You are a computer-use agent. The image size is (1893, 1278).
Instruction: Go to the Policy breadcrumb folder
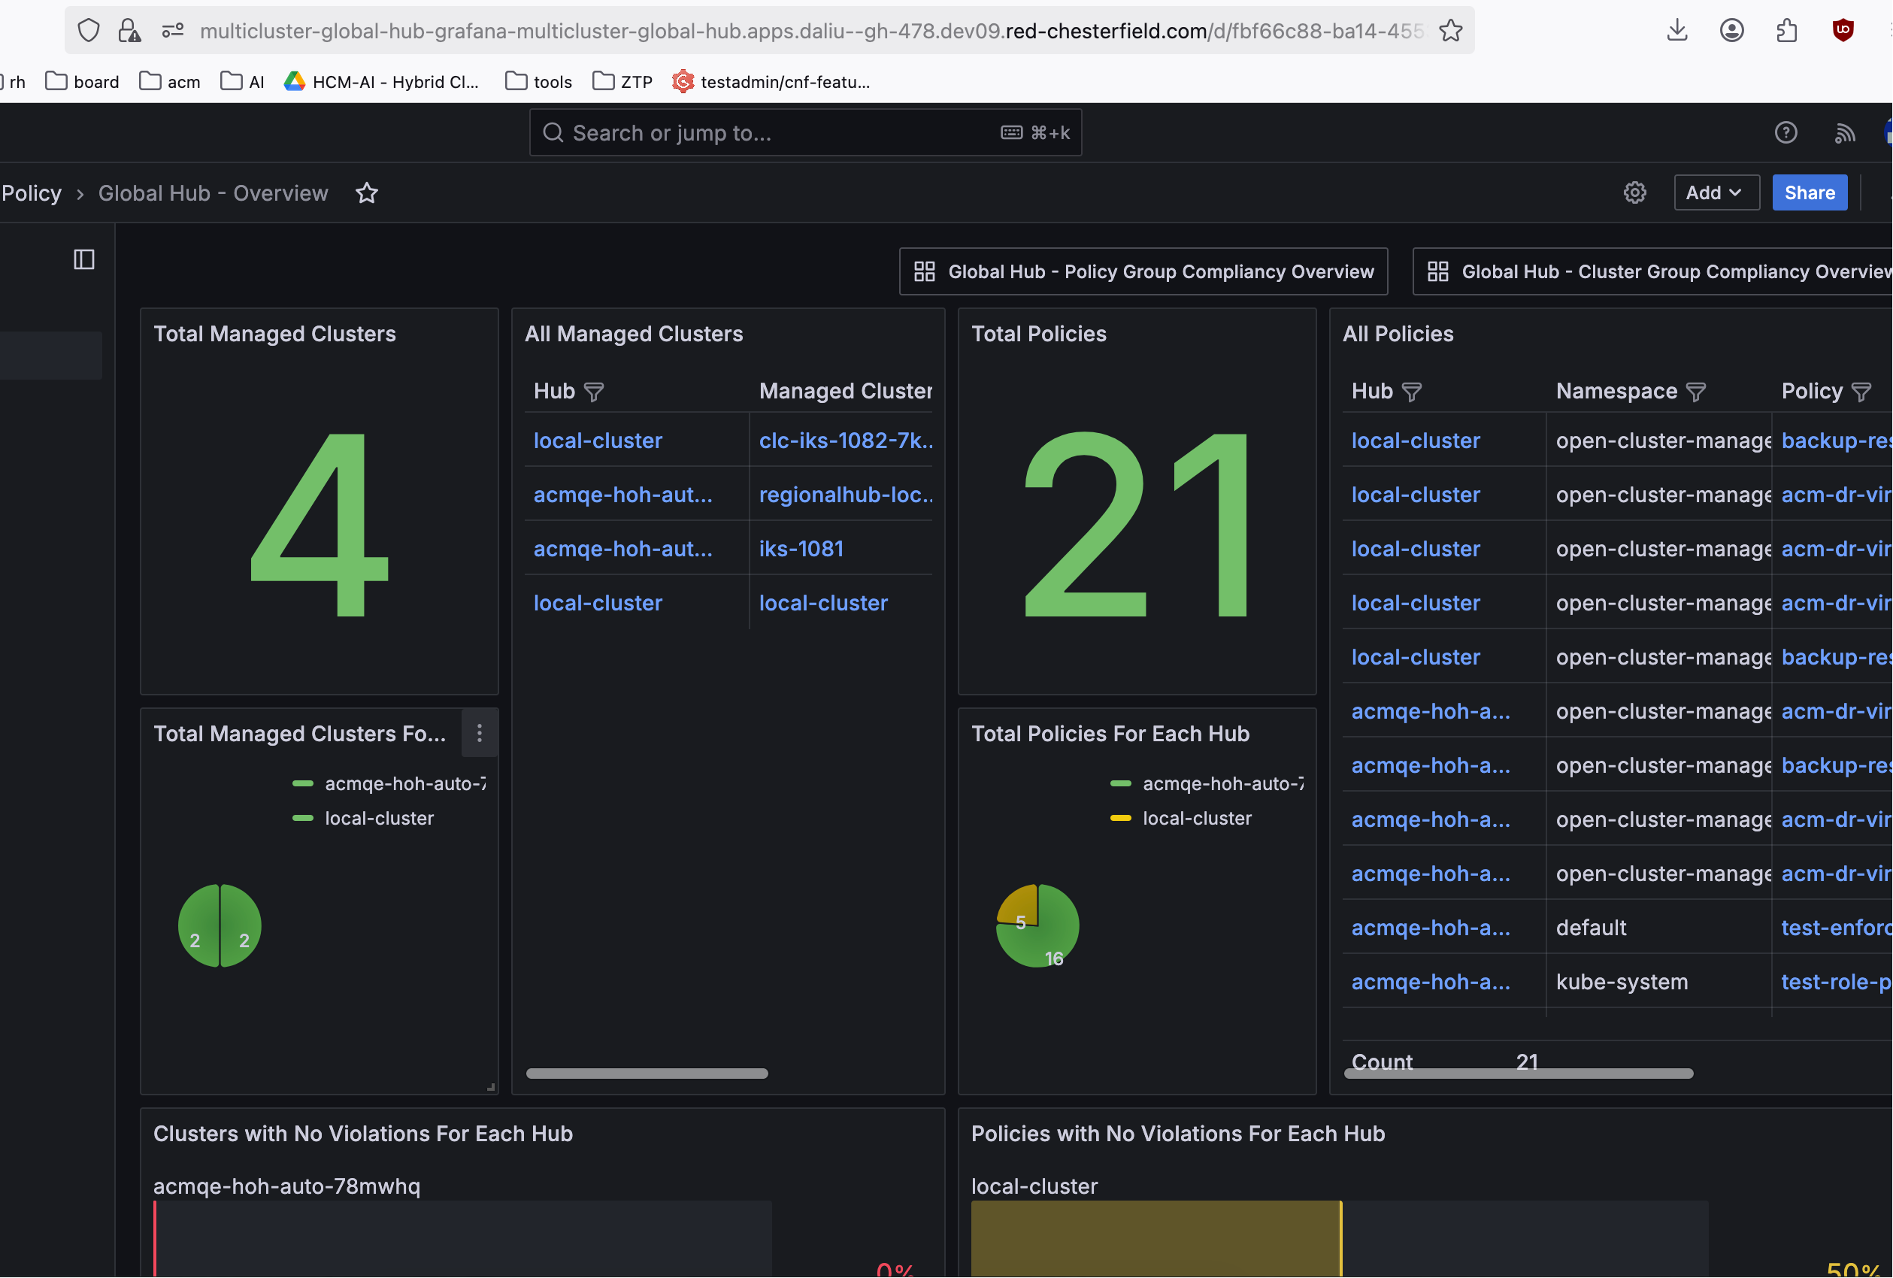point(31,193)
